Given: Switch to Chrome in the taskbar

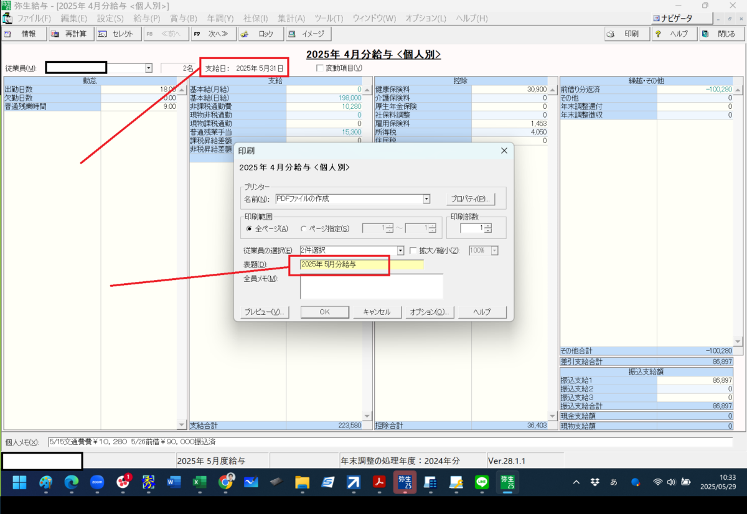Looking at the screenshot, I should 225,482.
